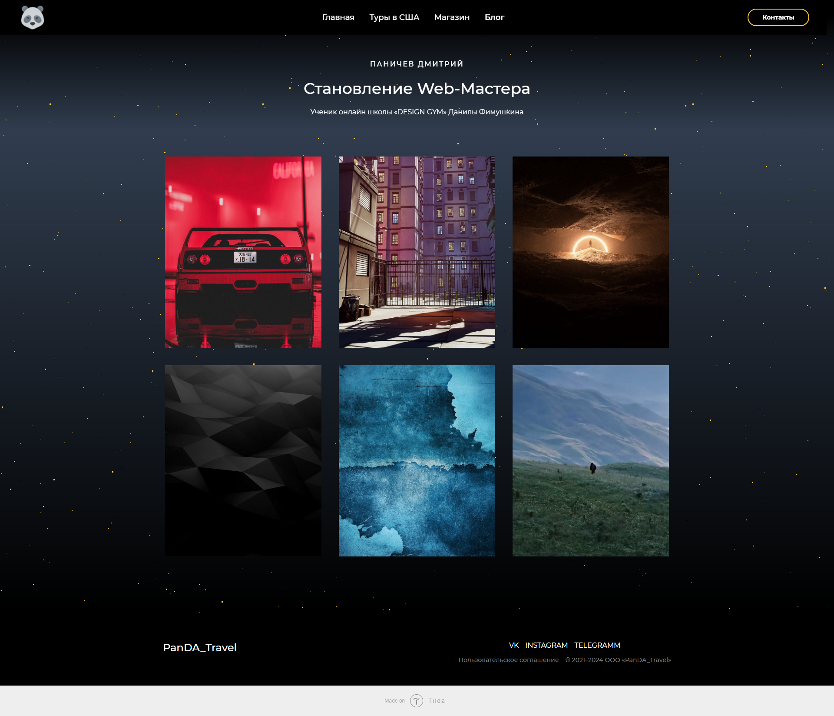Open the Блог menu item

pos(494,17)
